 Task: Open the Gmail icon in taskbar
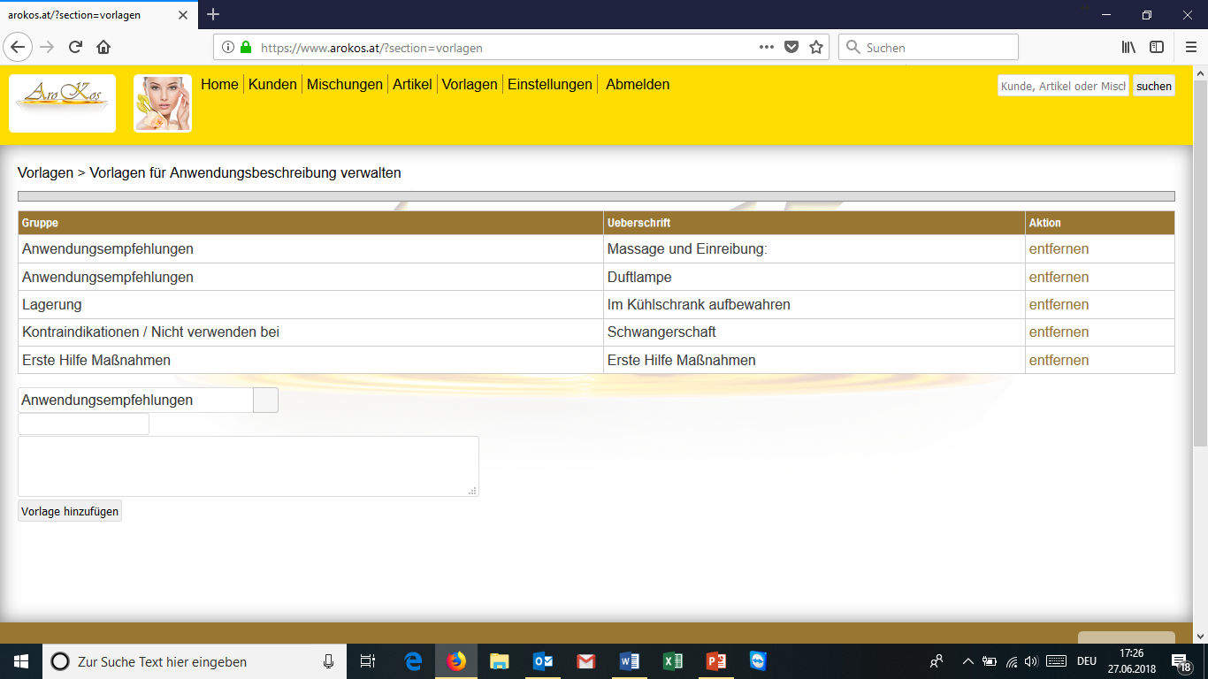(x=585, y=661)
